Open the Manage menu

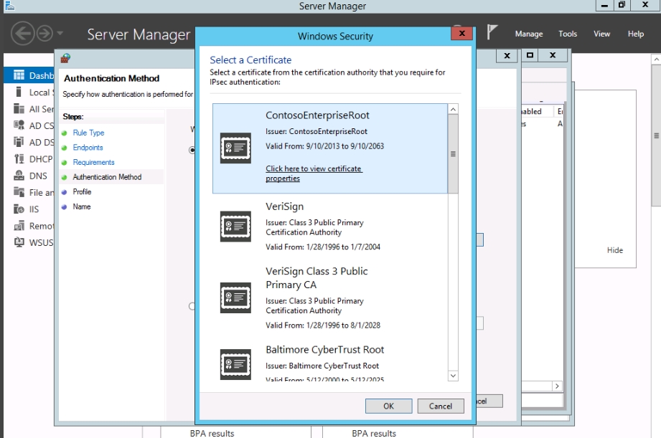[x=528, y=34]
